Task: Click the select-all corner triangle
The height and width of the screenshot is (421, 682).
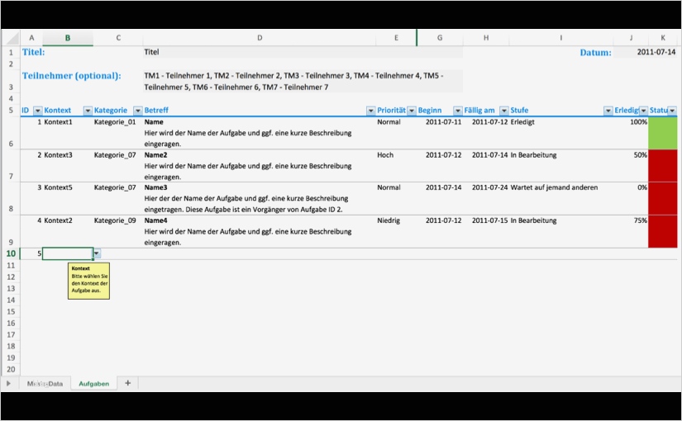Action: 12,38
